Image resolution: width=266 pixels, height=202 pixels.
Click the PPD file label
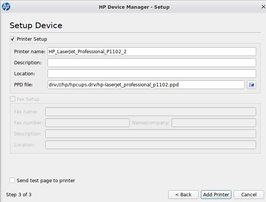pyautogui.click(x=23, y=84)
